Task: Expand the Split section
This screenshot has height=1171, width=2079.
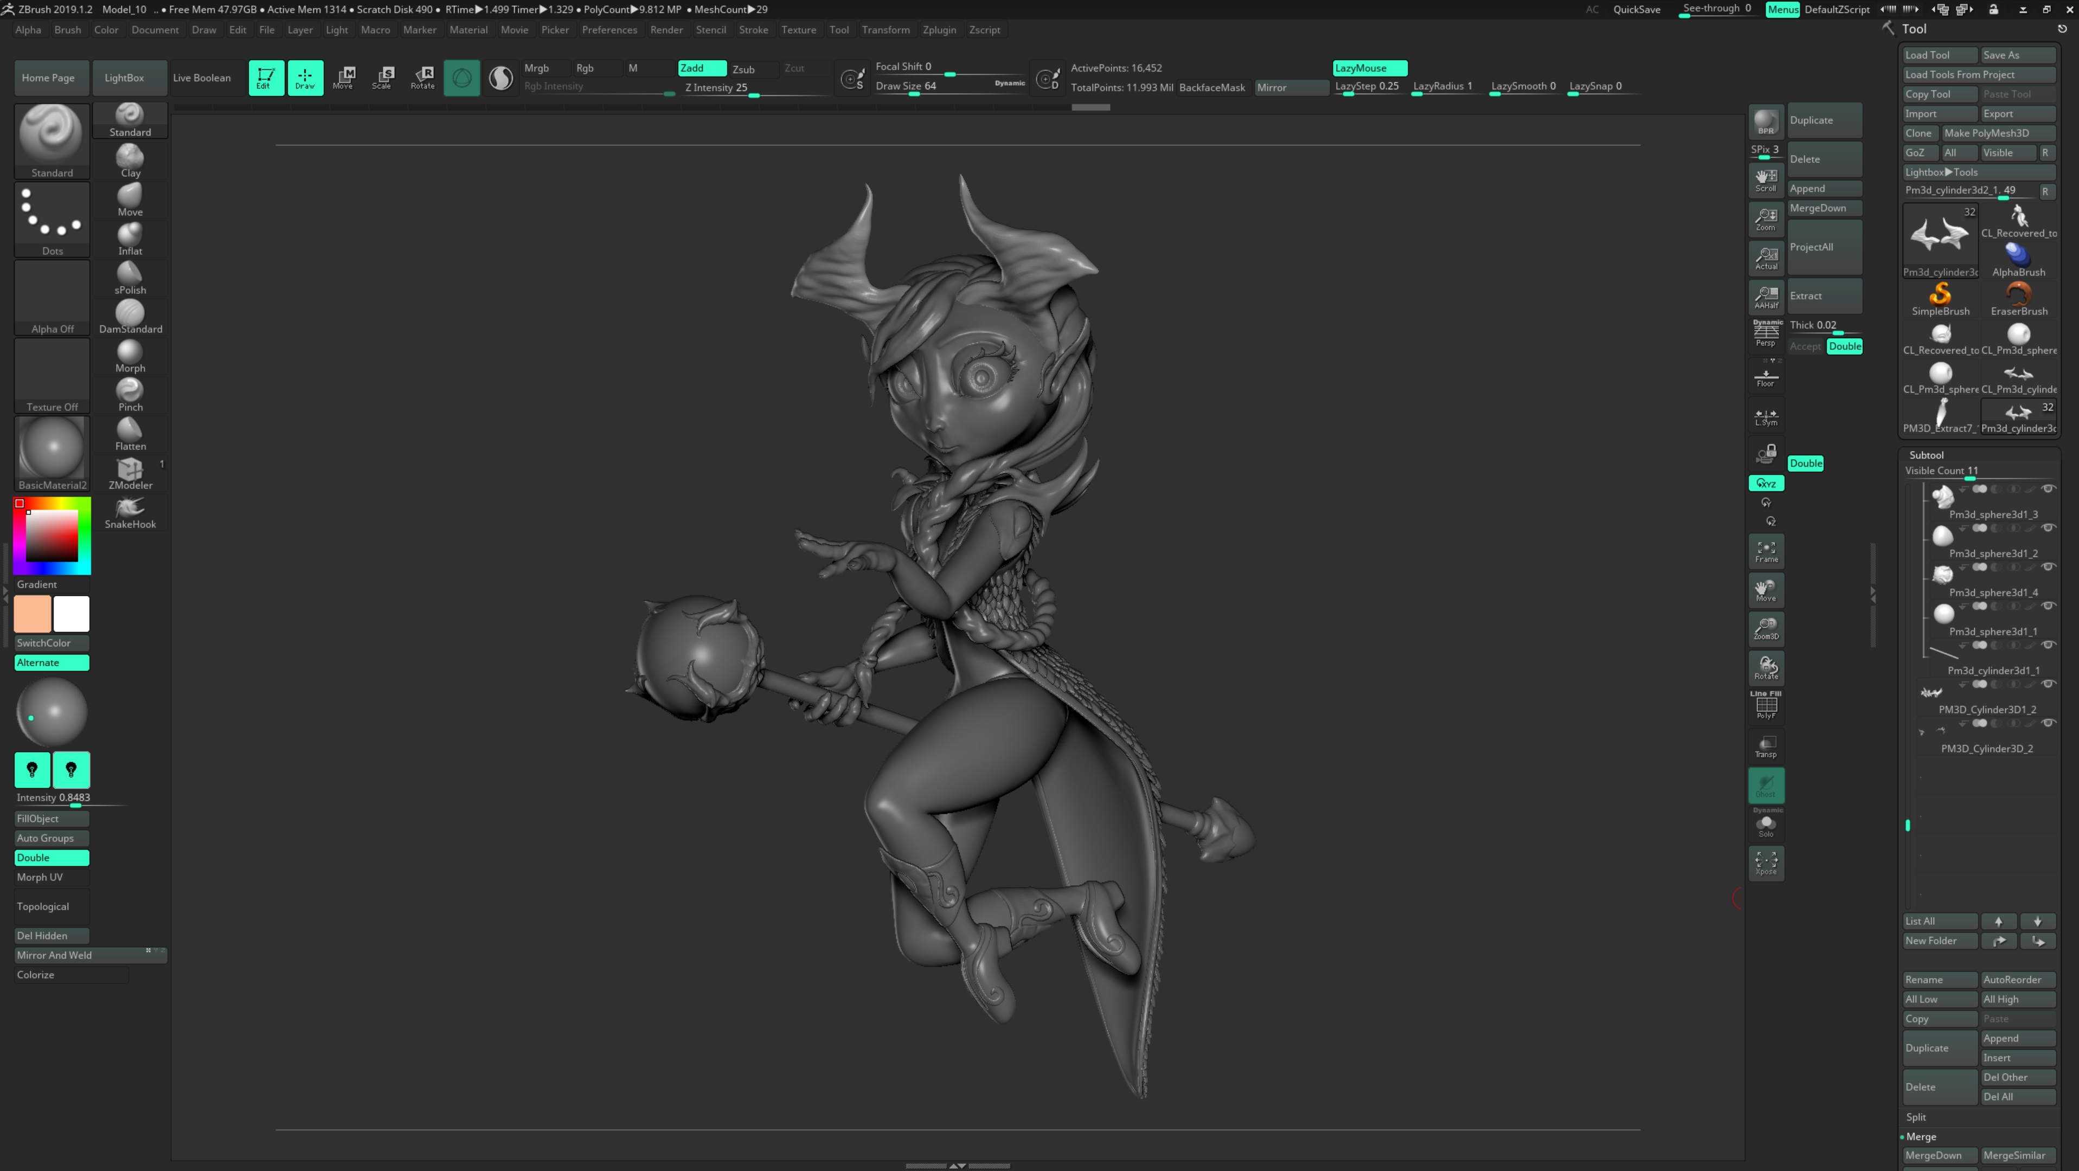Action: 1916,1118
